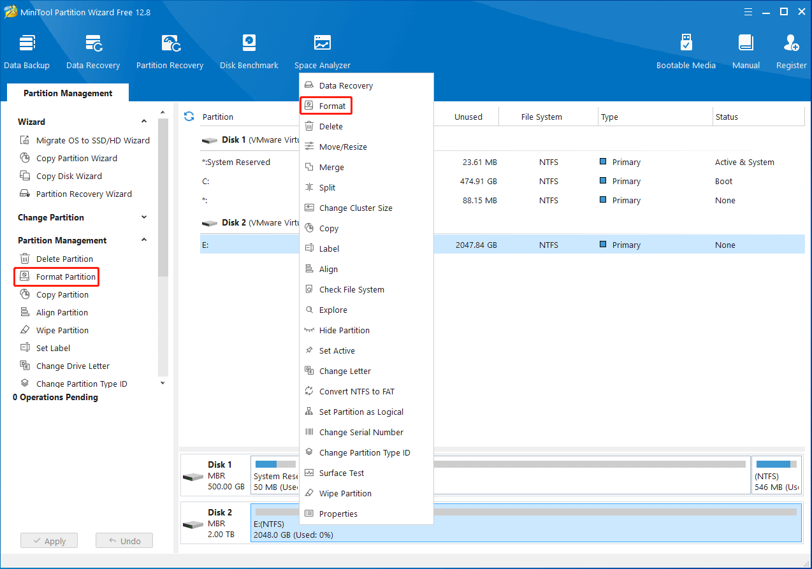
Task: Click the Change Cluster Size menu icon
Action: 309,208
